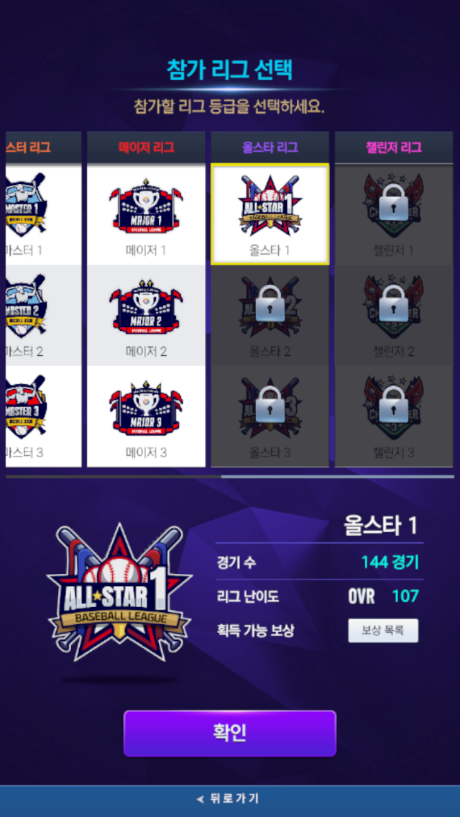Select the 마스터 3 league emblem
This screenshot has width=460, height=817.
click(x=26, y=406)
